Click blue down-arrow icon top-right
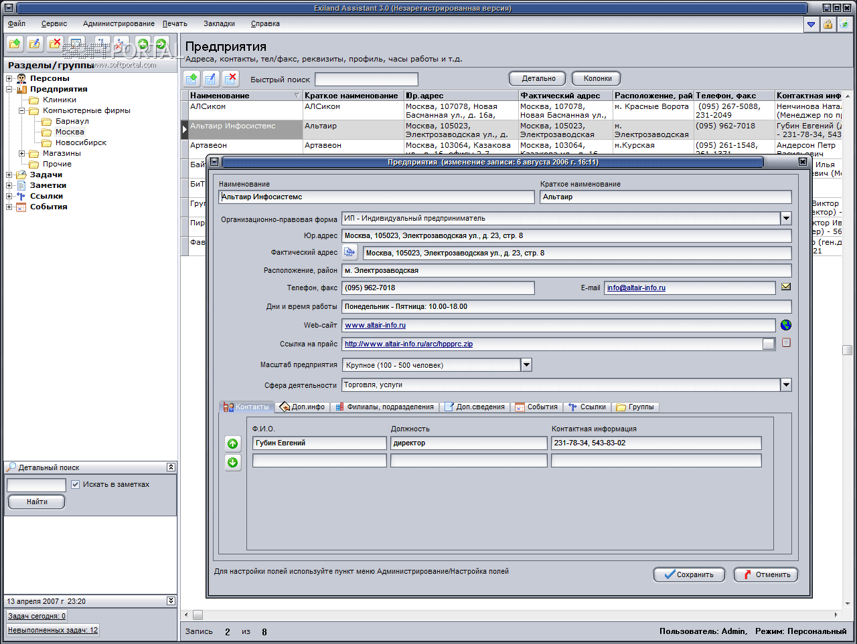 tap(811, 24)
